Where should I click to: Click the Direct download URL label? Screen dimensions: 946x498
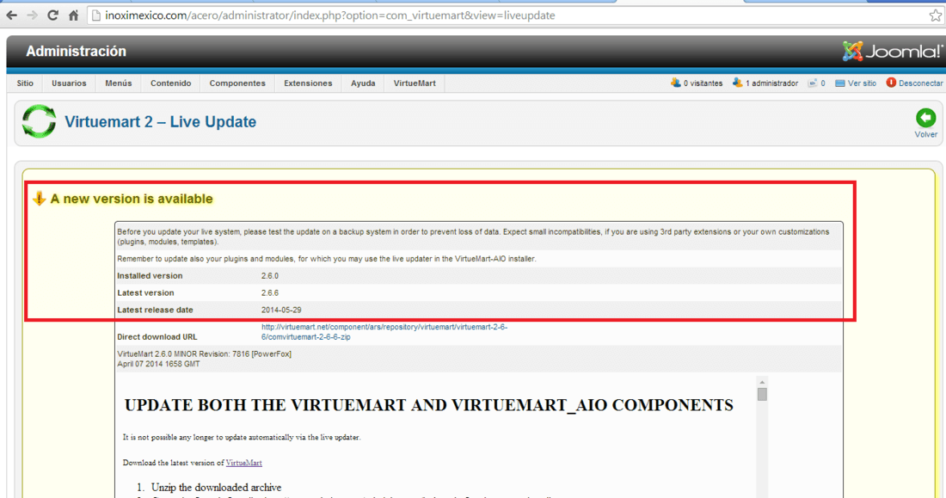pyautogui.click(x=157, y=337)
